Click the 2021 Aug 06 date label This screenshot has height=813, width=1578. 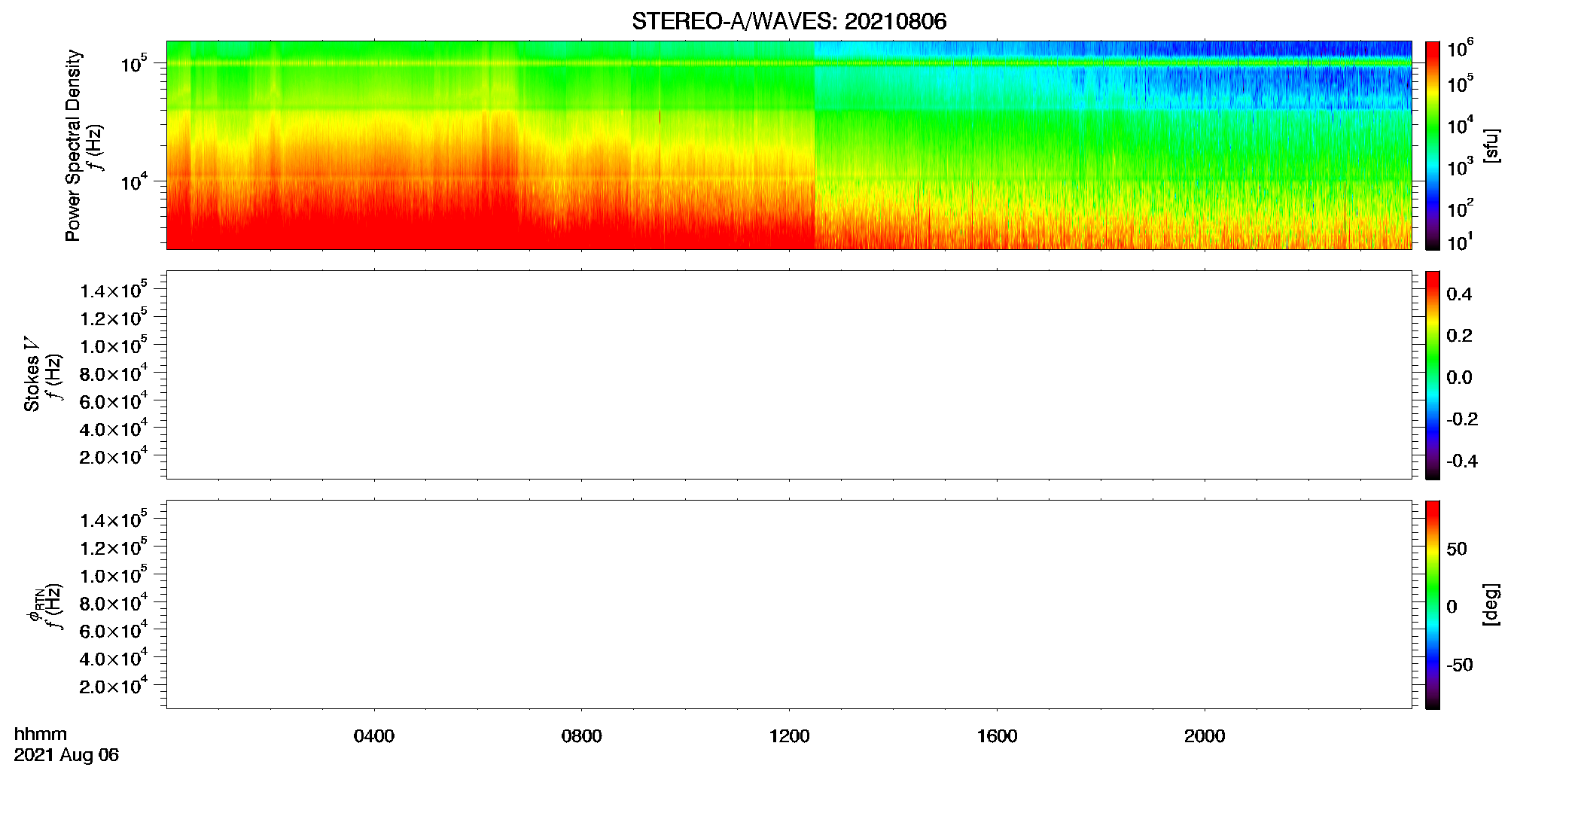(x=66, y=755)
